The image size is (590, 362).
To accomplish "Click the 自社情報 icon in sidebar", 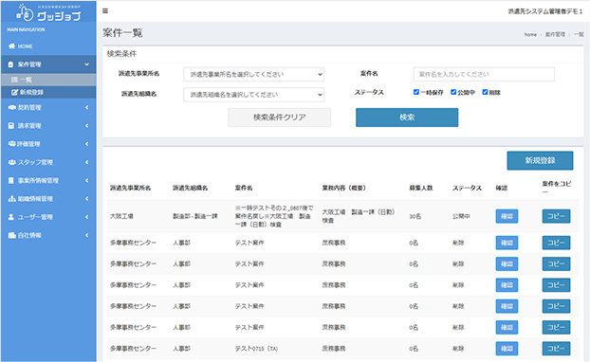I will pyautogui.click(x=11, y=235).
